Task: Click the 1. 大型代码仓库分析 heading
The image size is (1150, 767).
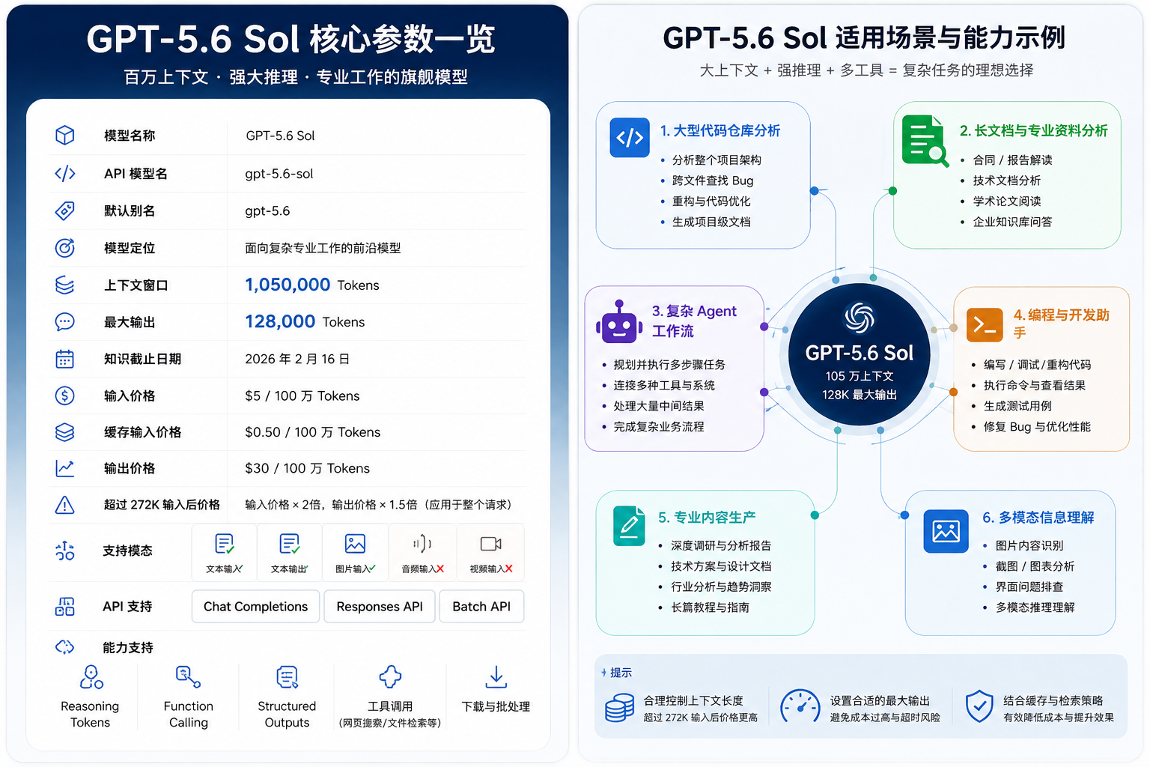Action: (720, 131)
